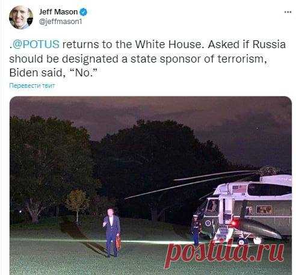Click the 'Перевести твит' translate link
The width and height of the screenshot is (296, 275).
pos(32,85)
